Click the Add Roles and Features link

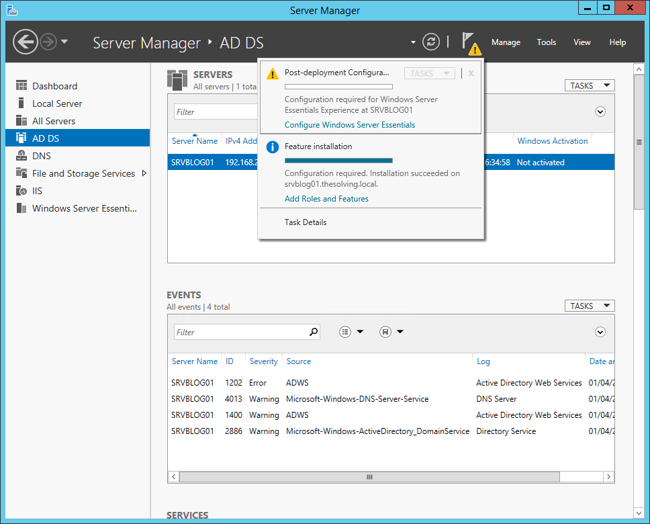click(326, 199)
